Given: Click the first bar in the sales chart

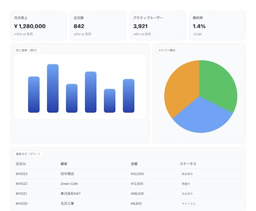Looking at the screenshot, I should (x=34, y=94).
